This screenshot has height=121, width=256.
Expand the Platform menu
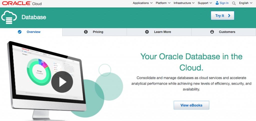tap(163, 3)
